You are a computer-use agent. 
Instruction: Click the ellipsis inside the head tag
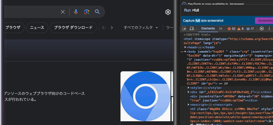pos(200,47)
